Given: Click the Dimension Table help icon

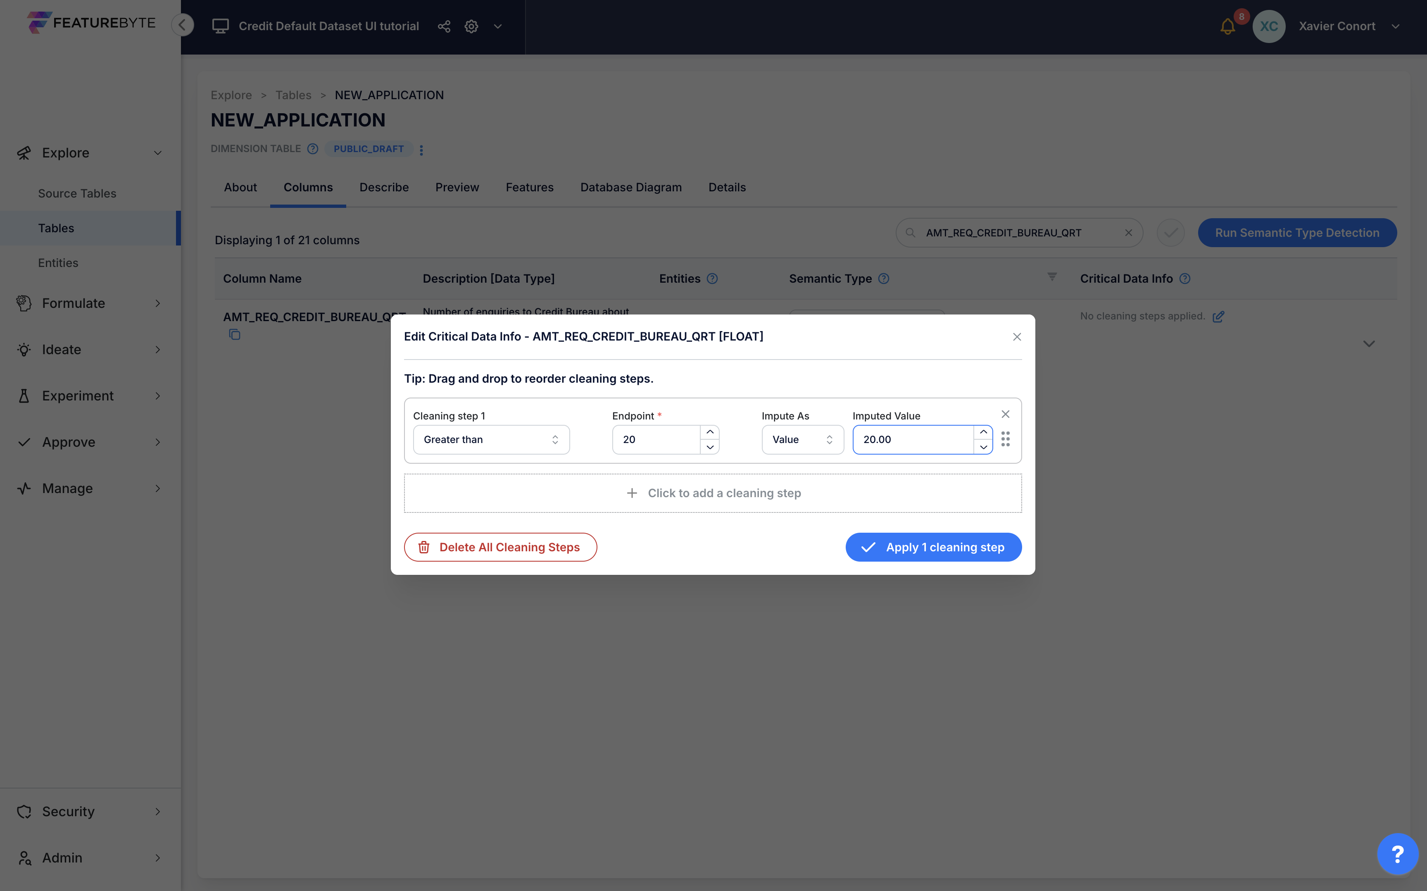Looking at the screenshot, I should click(313, 148).
